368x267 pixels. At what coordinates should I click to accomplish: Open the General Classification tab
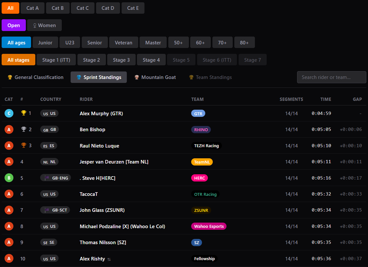[x=35, y=77]
